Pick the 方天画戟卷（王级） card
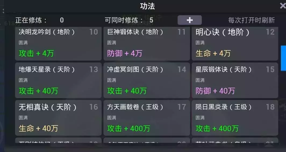 click(146, 118)
